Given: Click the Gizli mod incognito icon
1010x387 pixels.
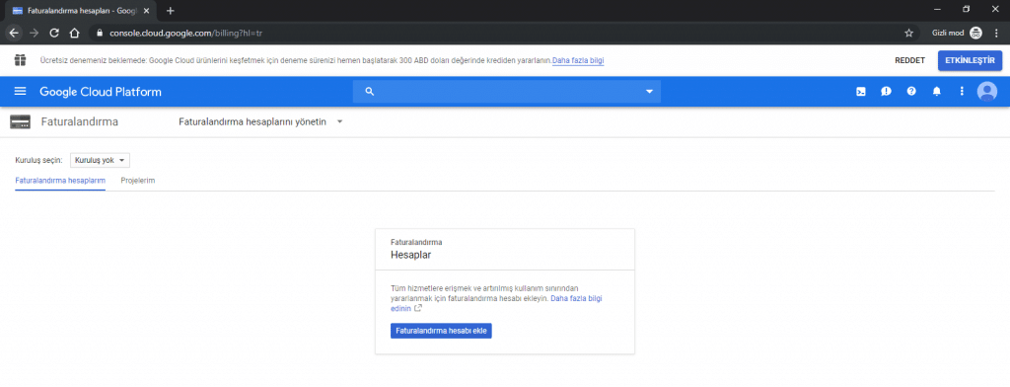Looking at the screenshot, I should tap(975, 33).
